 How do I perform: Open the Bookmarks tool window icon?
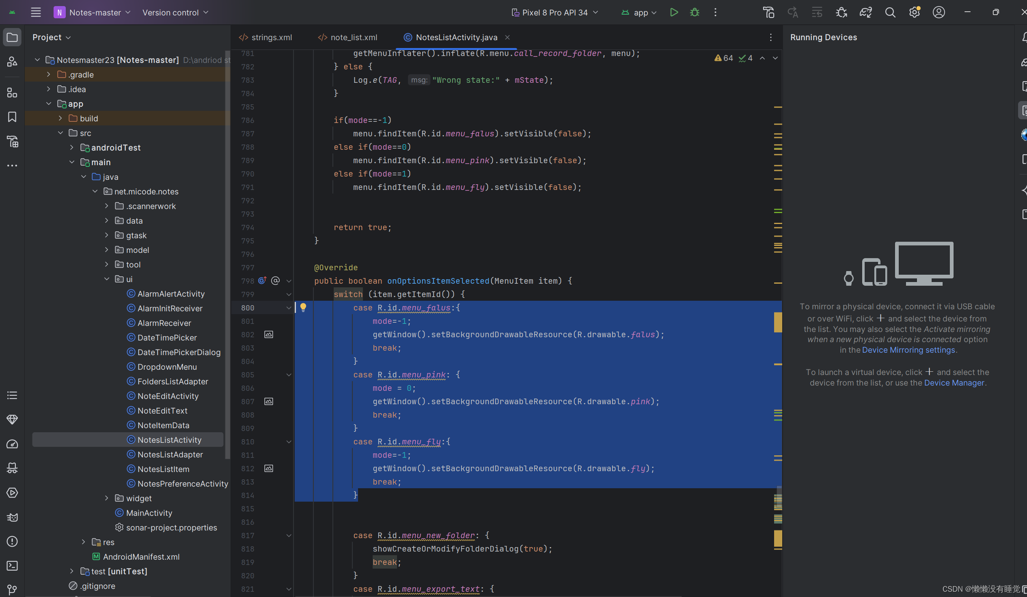pyautogui.click(x=12, y=117)
